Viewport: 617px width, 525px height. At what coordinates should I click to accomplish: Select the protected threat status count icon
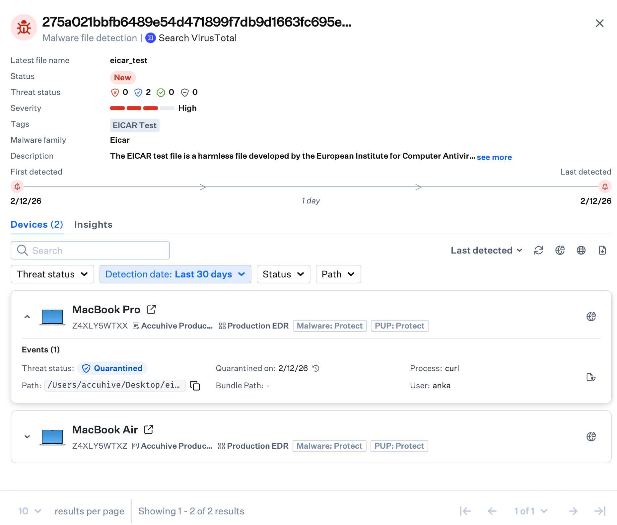click(138, 92)
